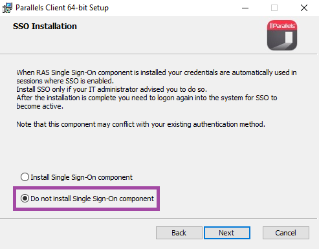Minimize the setup window
This screenshot has height=249, width=319.
point(245,8)
